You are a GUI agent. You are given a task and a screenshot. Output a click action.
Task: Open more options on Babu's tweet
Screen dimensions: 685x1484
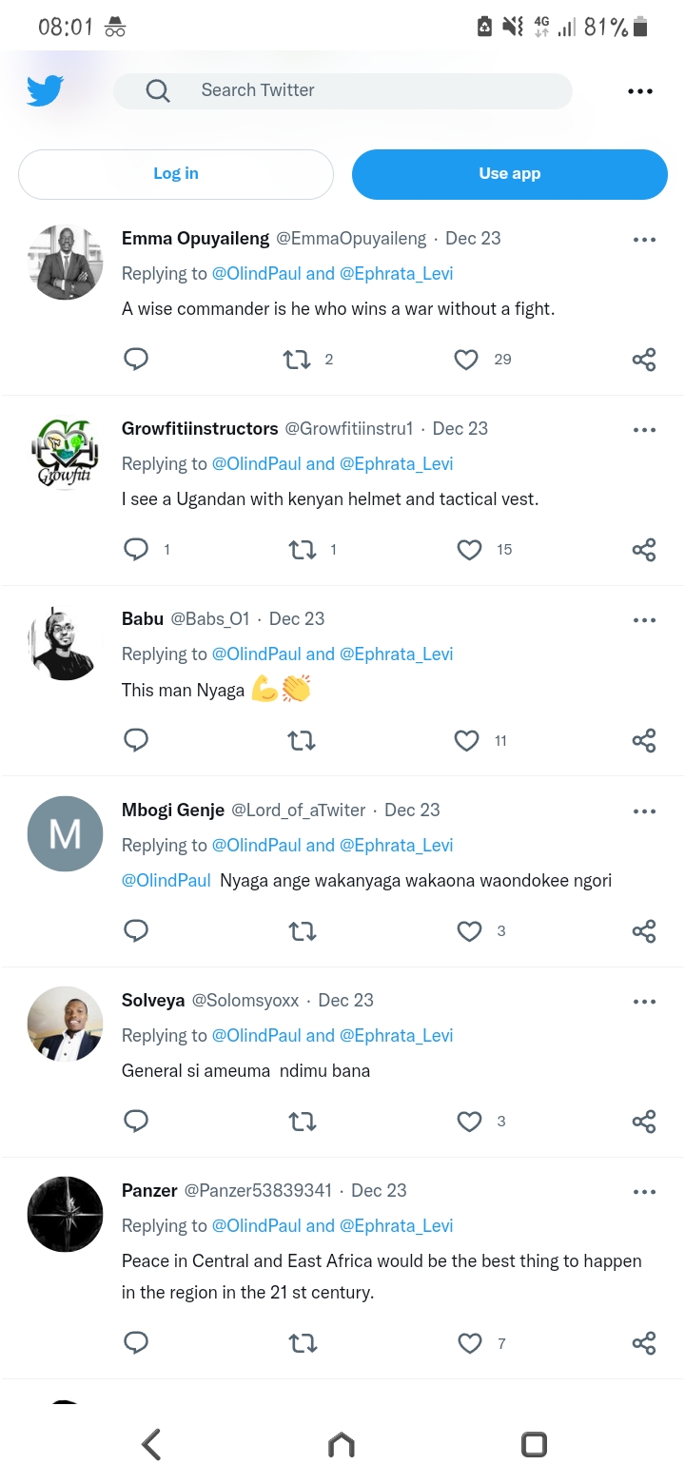pyautogui.click(x=644, y=620)
